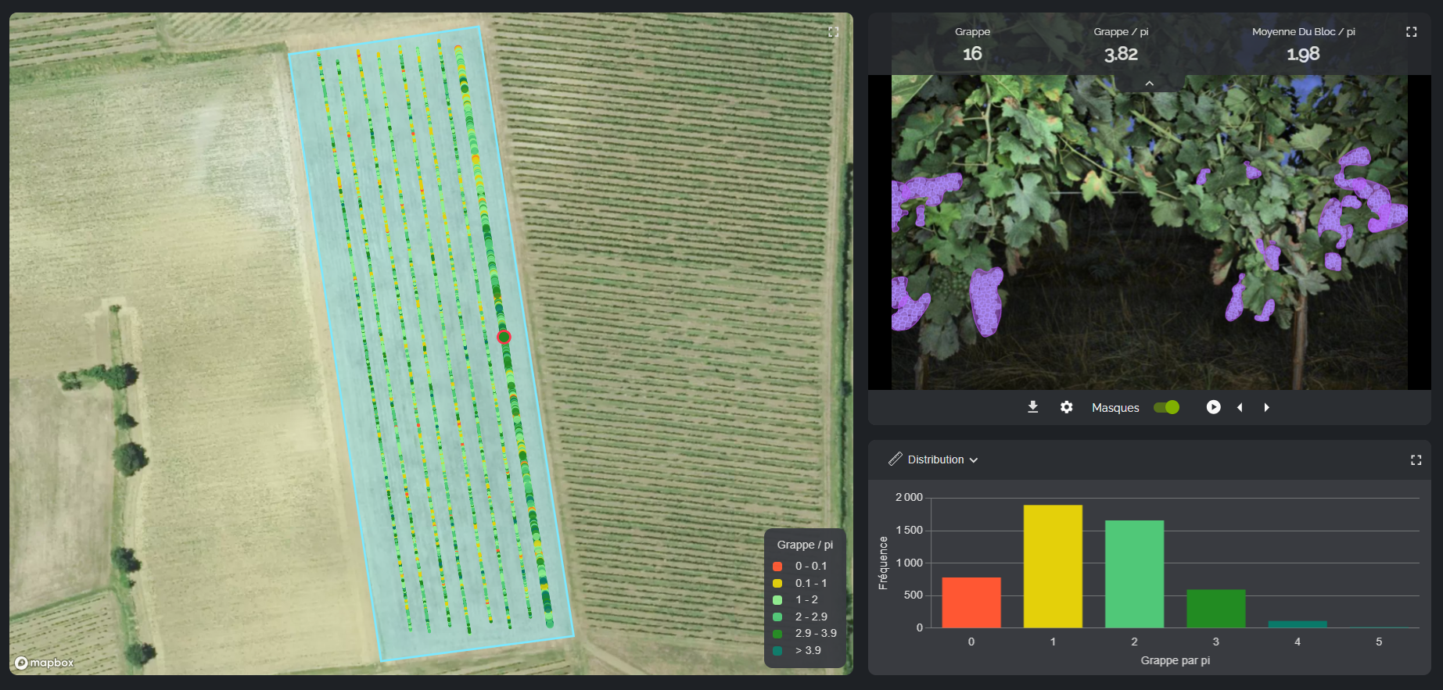Click the Grappe / pi value 3.82
Image resolution: width=1443 pixels, height=690 pixels.
click(x=1121, y=54)
